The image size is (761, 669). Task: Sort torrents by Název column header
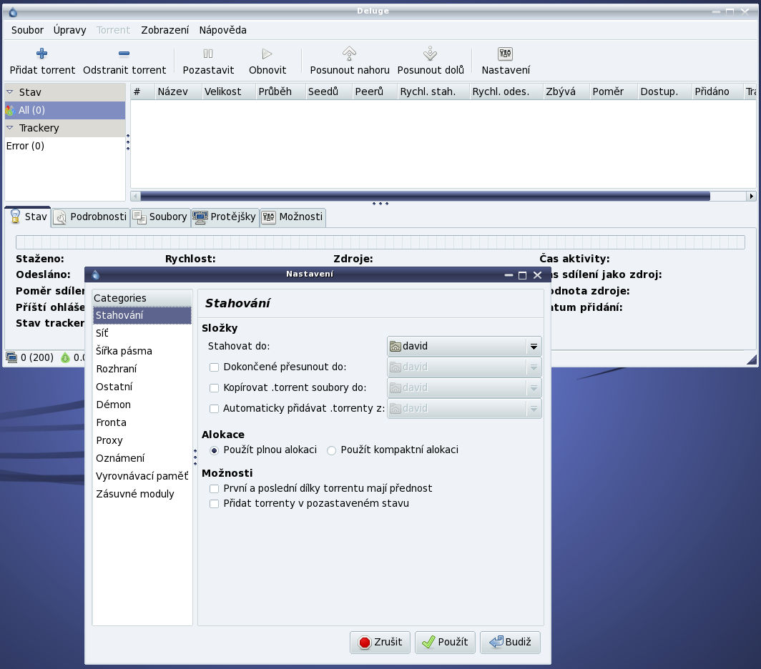pos(178,91)
